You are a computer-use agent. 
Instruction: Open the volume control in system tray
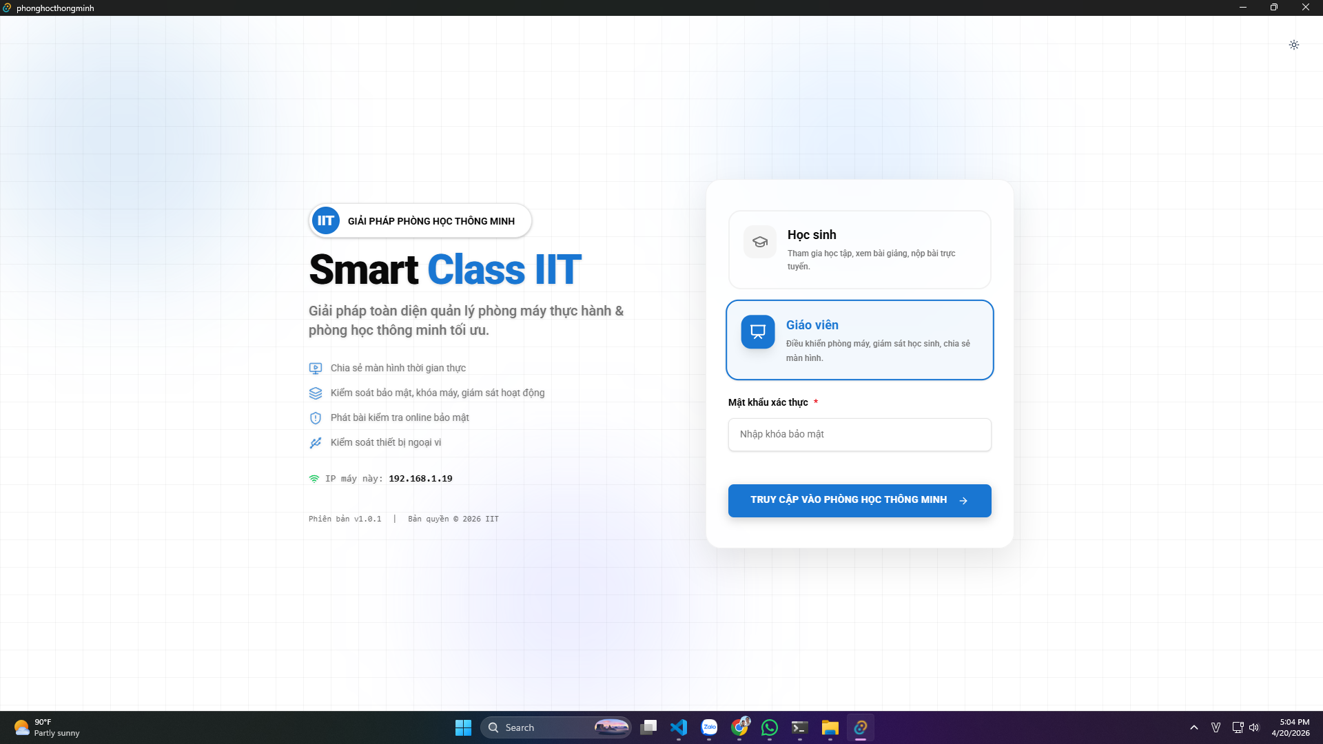pyautogui.click(x=1254, y=727)
